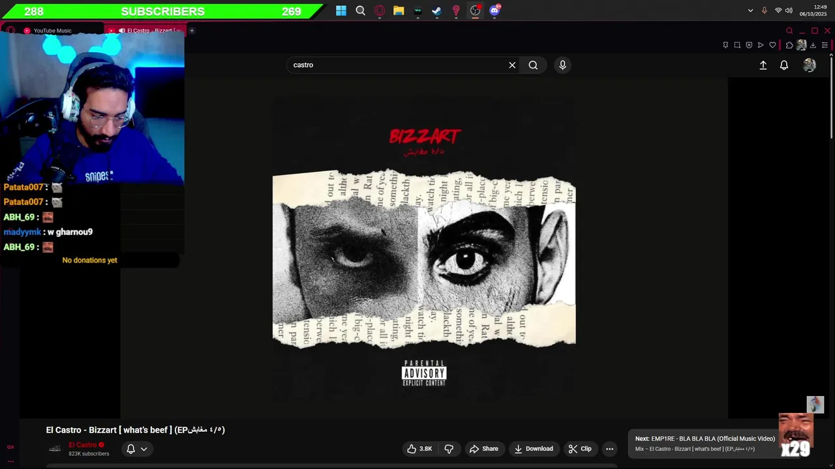Viewport: 835px width, 469px height.
Task: Expand the channel notification bell dropdown
Action: pyautogui.click(x=137, y=449)
